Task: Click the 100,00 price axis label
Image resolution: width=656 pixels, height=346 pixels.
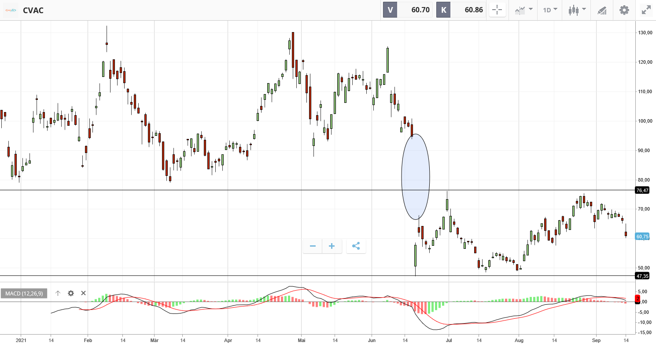Action: [645, 121]
